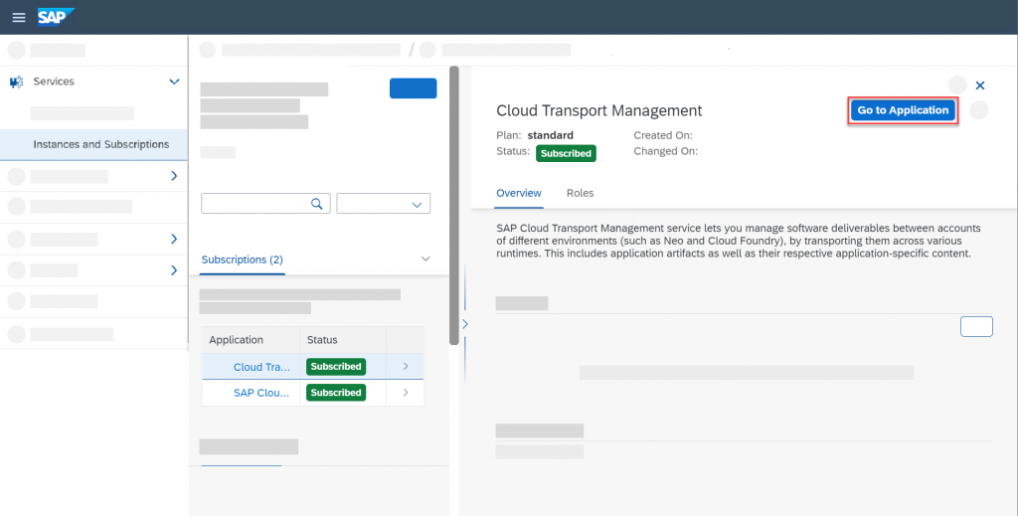Click into the search input field
This screenshot has width=1018, height=516.
click(x=265, y=203)
